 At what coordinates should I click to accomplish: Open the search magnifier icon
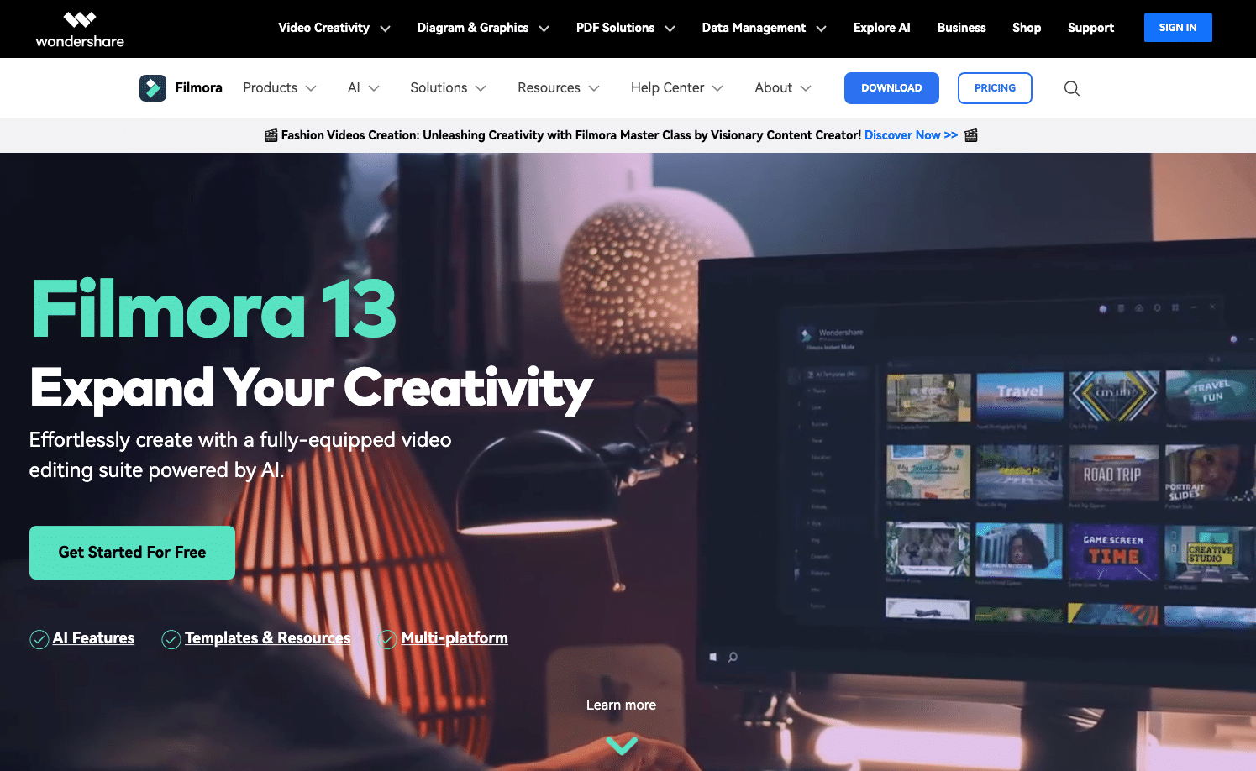(1071, 88)
